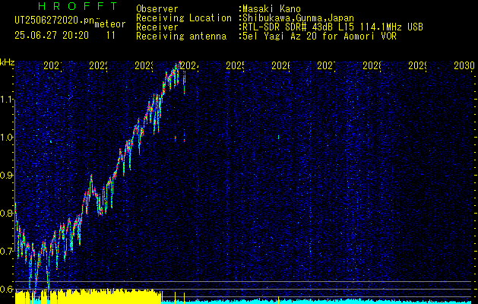The height and width of the screenshot is (304, 478).
Task: Click the HROFFT title text
Action: (78, 6)
